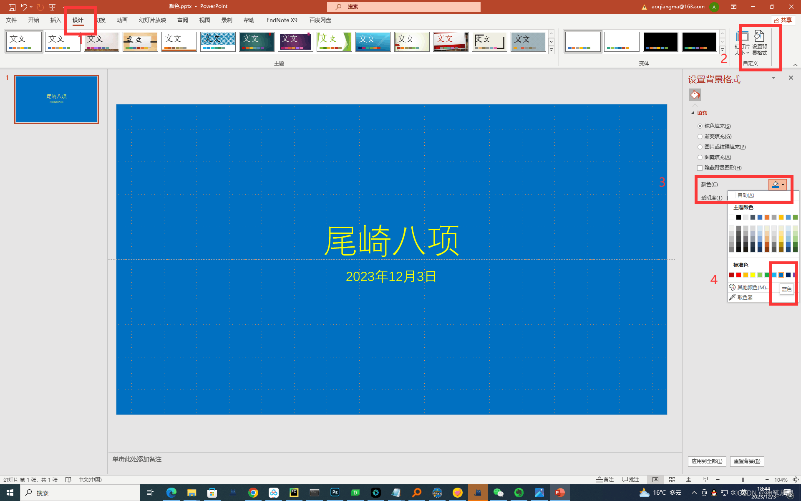Click the Comments (批注) status bar icon
This screenshot has height=501, width=801.
630,480
